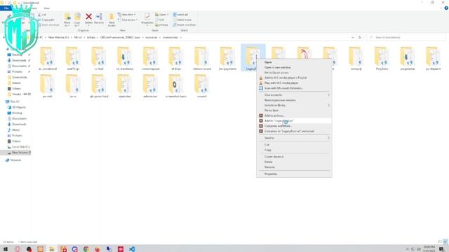
Task: Click the refresh button beside address bar
Action: [360, 37]
